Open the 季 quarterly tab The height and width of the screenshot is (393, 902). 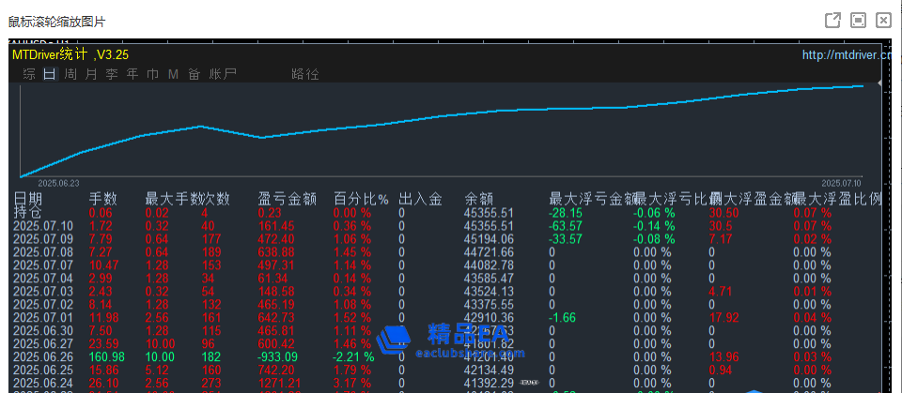[112, 73]
